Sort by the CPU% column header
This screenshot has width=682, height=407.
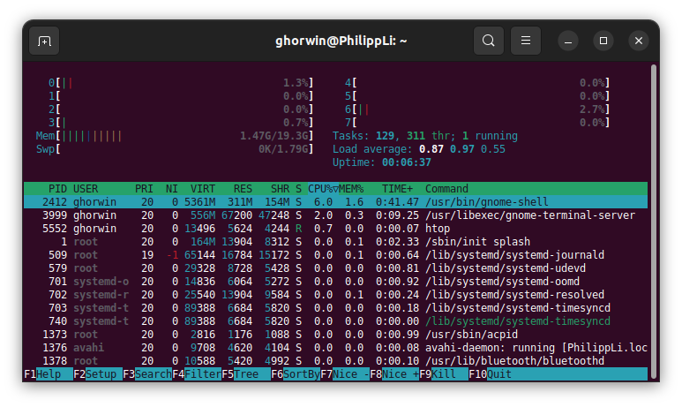(x=323, y=189)
